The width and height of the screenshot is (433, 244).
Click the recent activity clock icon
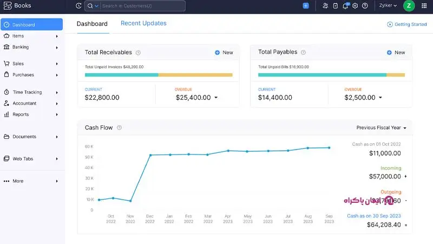coord(78,6)
